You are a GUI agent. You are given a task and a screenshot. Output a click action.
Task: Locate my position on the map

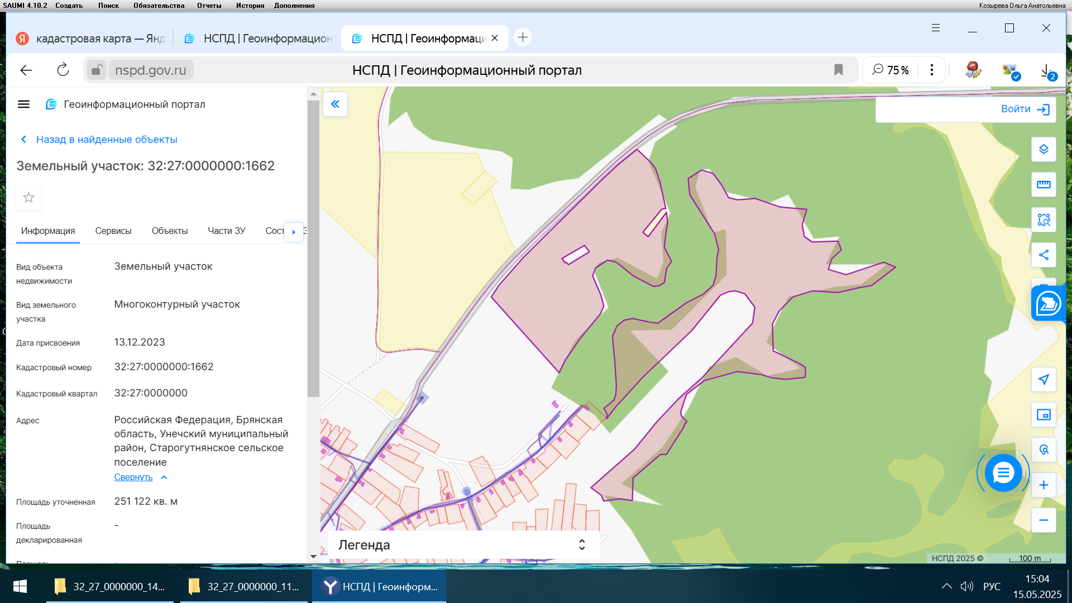[x=1044, y=380]
